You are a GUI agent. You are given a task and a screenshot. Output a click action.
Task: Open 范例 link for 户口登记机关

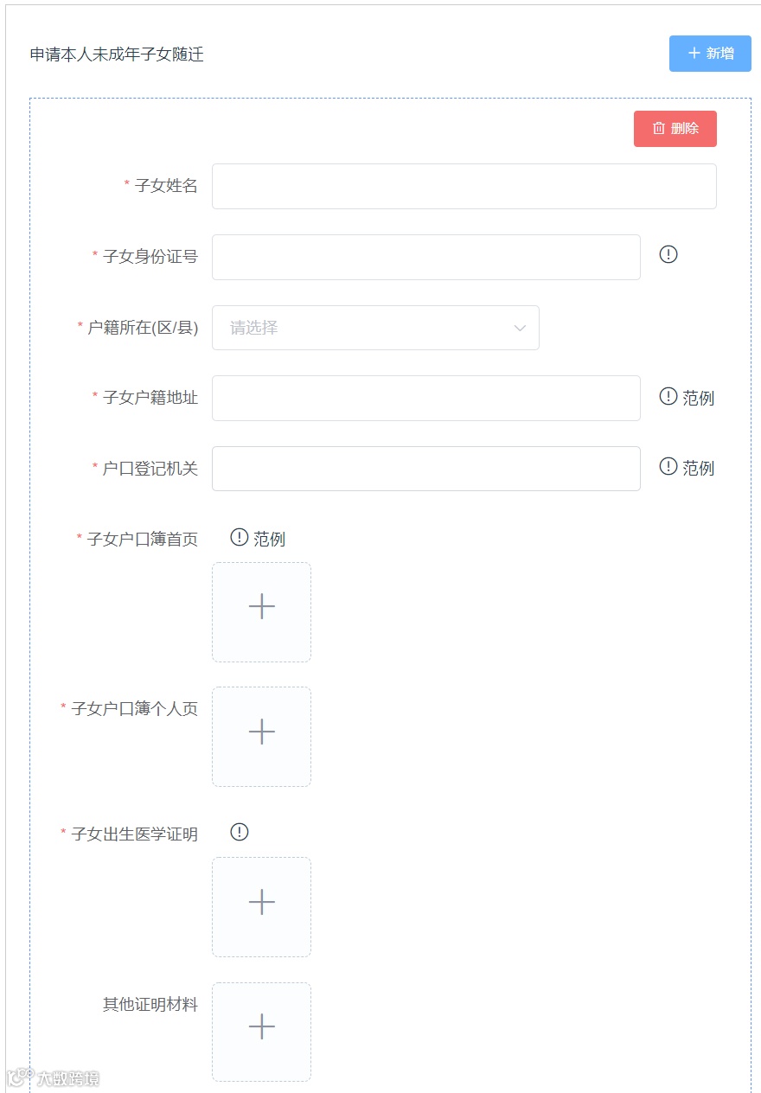(x=699, y=469)
